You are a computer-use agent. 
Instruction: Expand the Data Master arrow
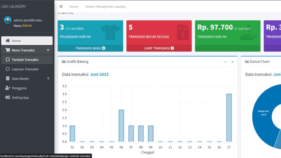(48, 78)
